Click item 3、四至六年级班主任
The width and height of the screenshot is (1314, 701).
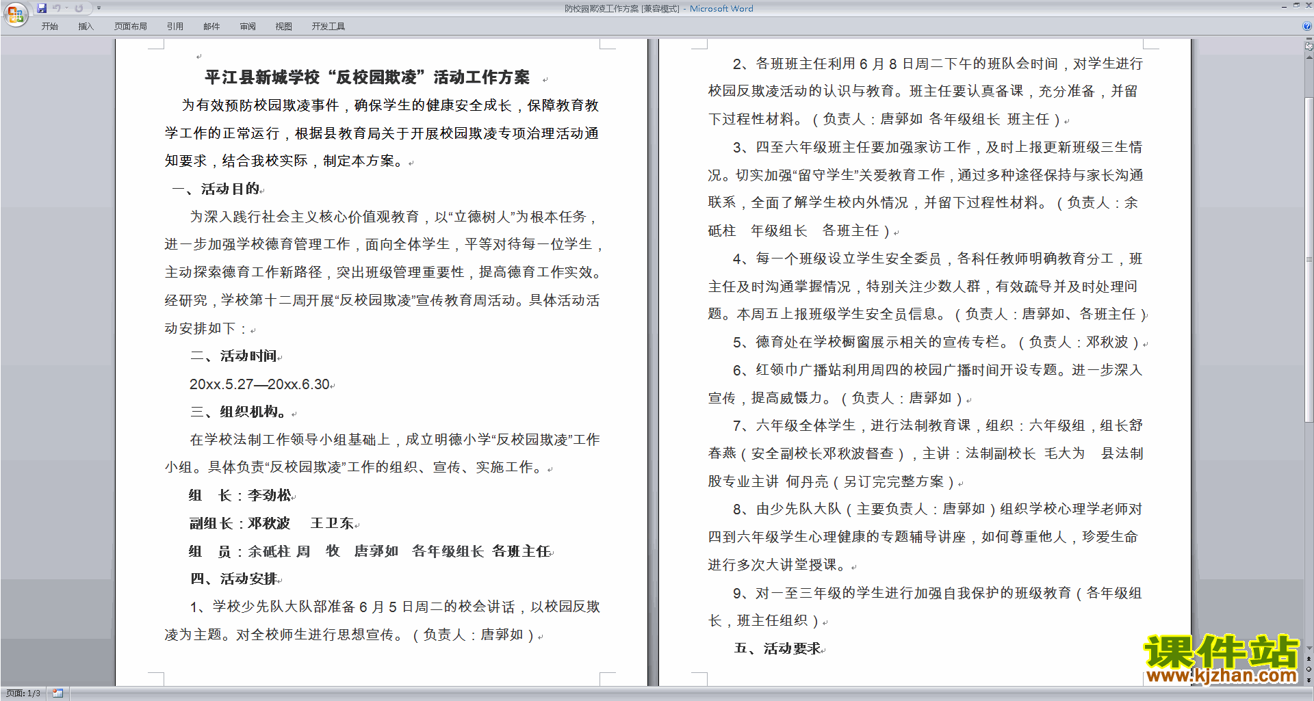pyautogui.click(x=925, y=189)
